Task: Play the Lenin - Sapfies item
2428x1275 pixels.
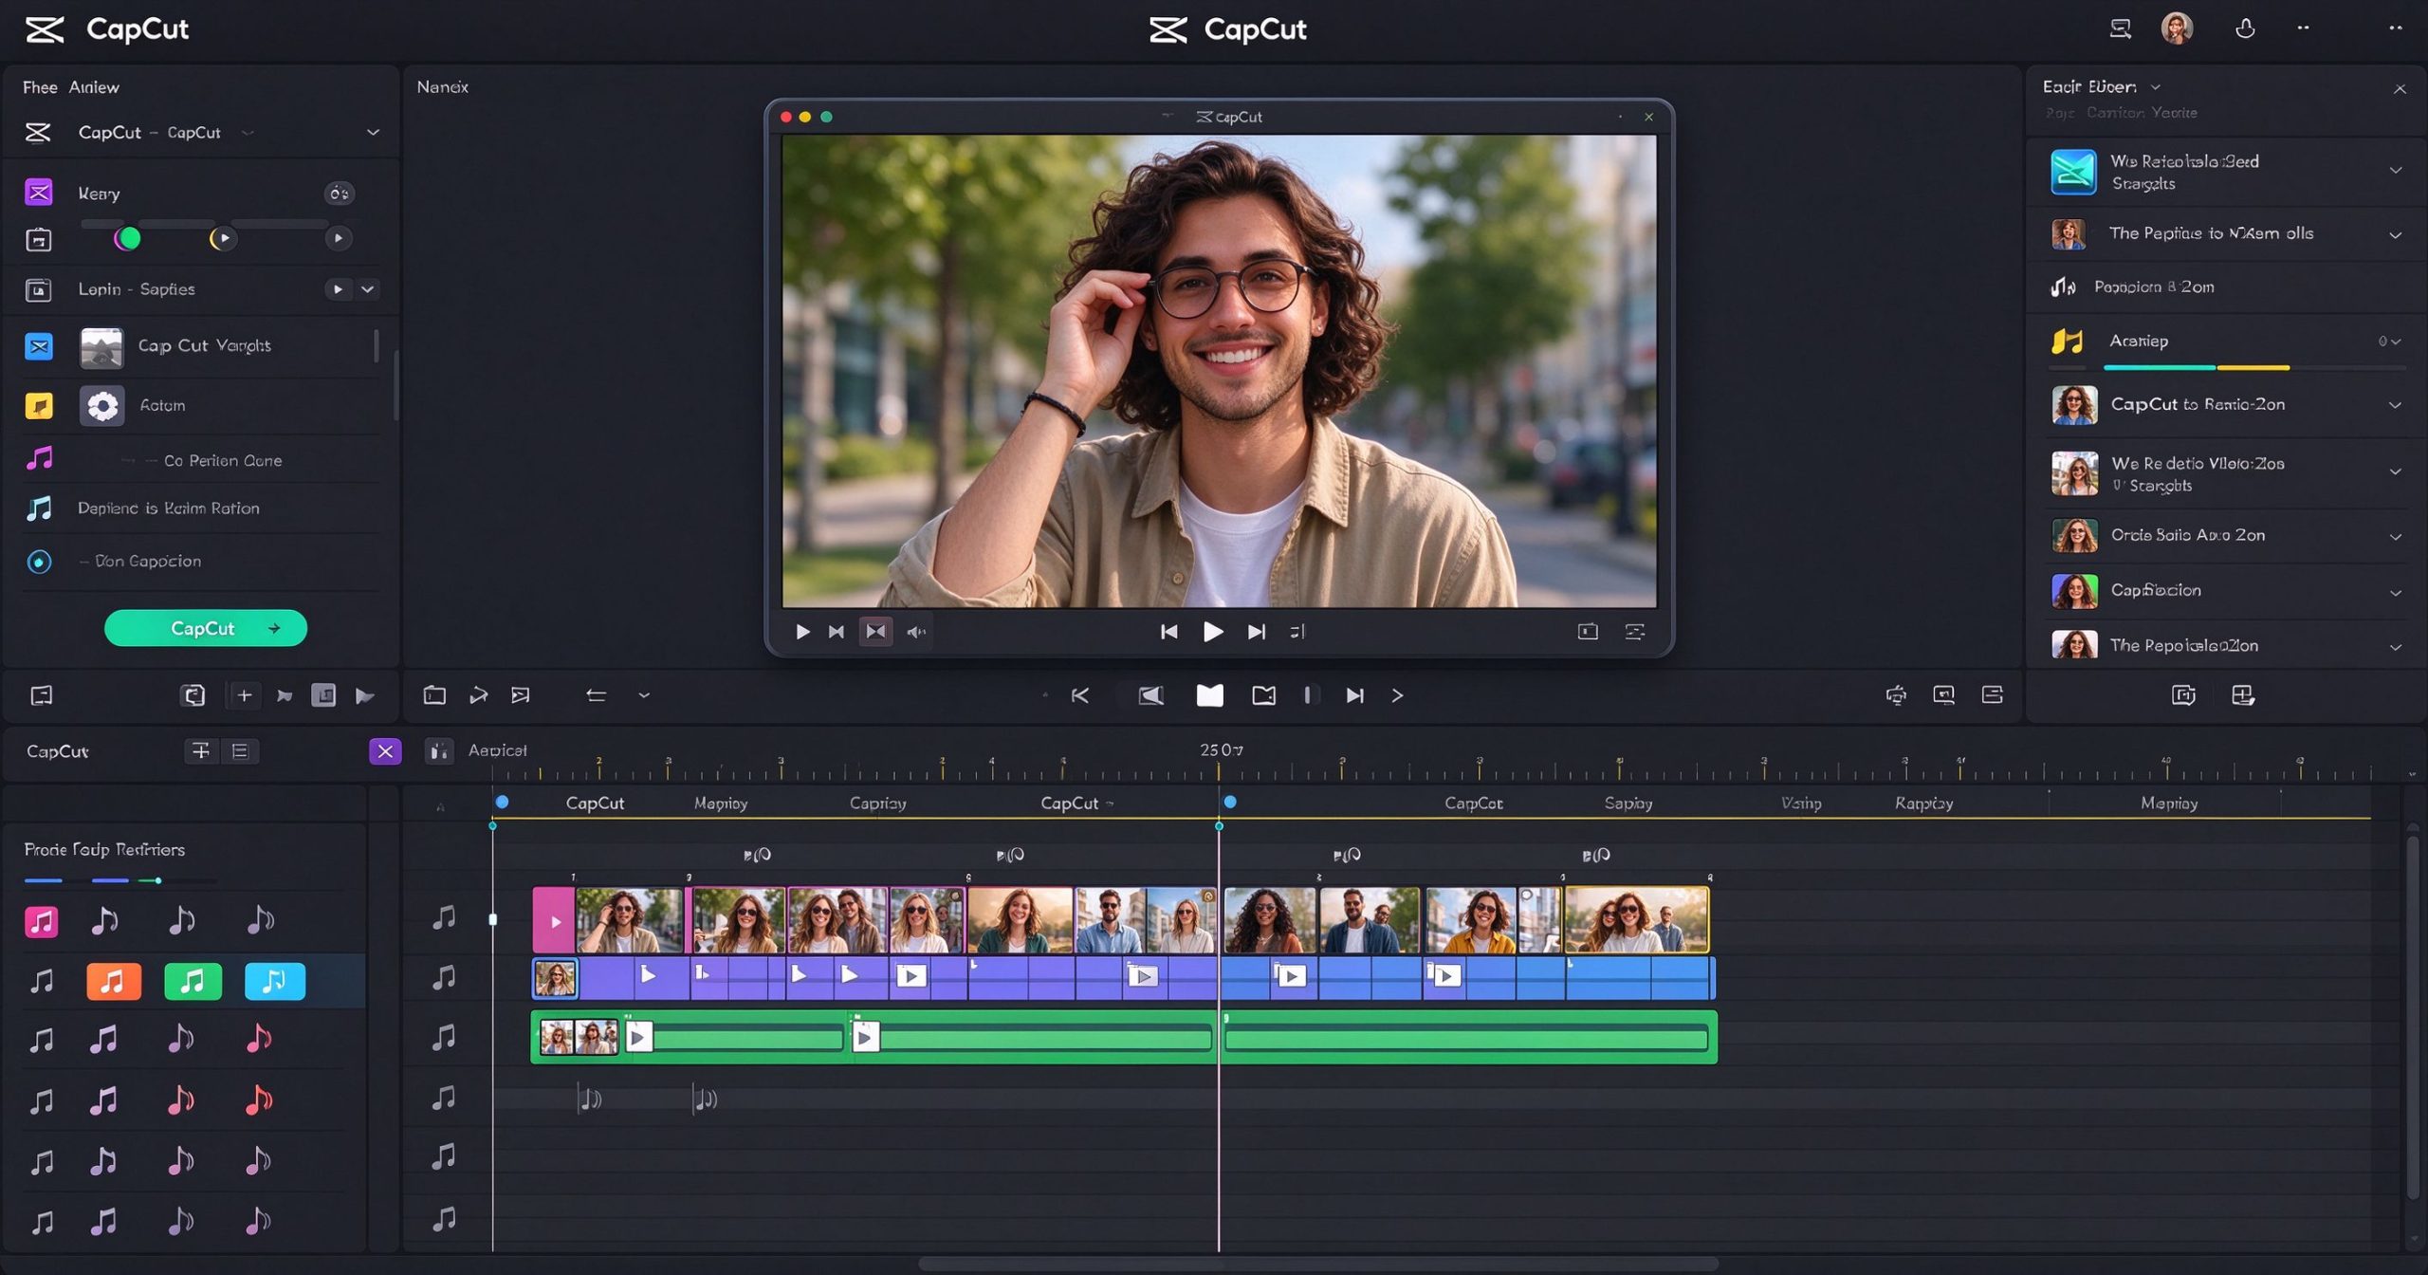Action: (x=338, y=288)
